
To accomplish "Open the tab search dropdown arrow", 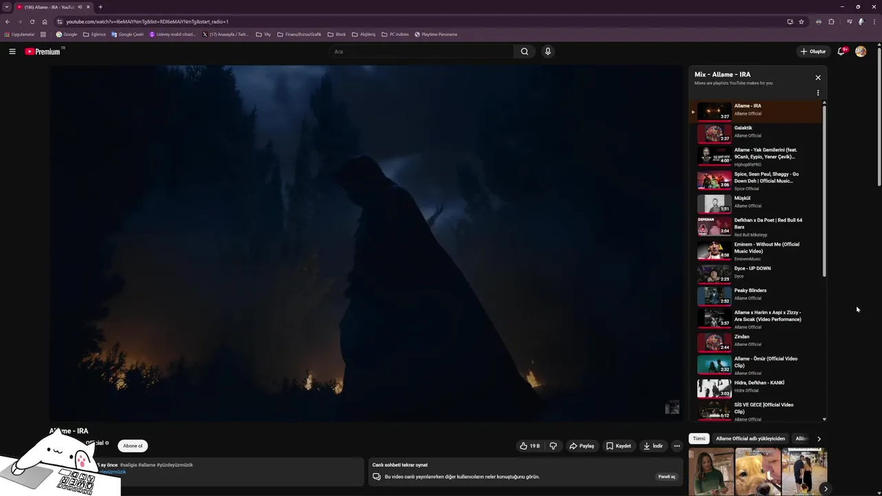I will tap(6, 7).
